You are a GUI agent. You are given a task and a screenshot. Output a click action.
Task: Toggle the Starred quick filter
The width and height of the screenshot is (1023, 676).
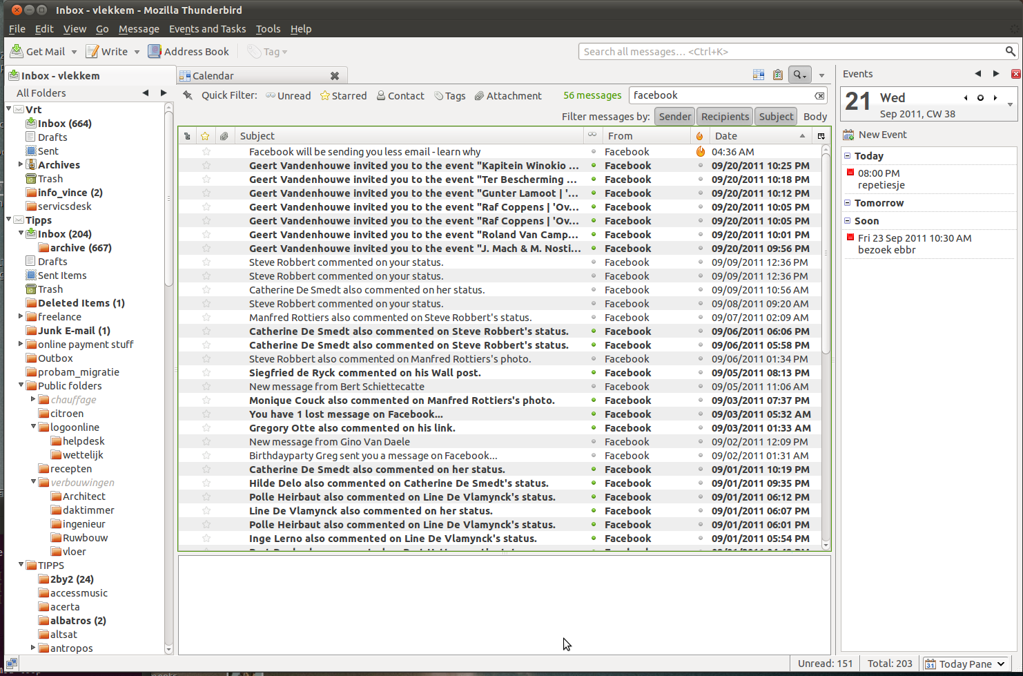point(344,96)
